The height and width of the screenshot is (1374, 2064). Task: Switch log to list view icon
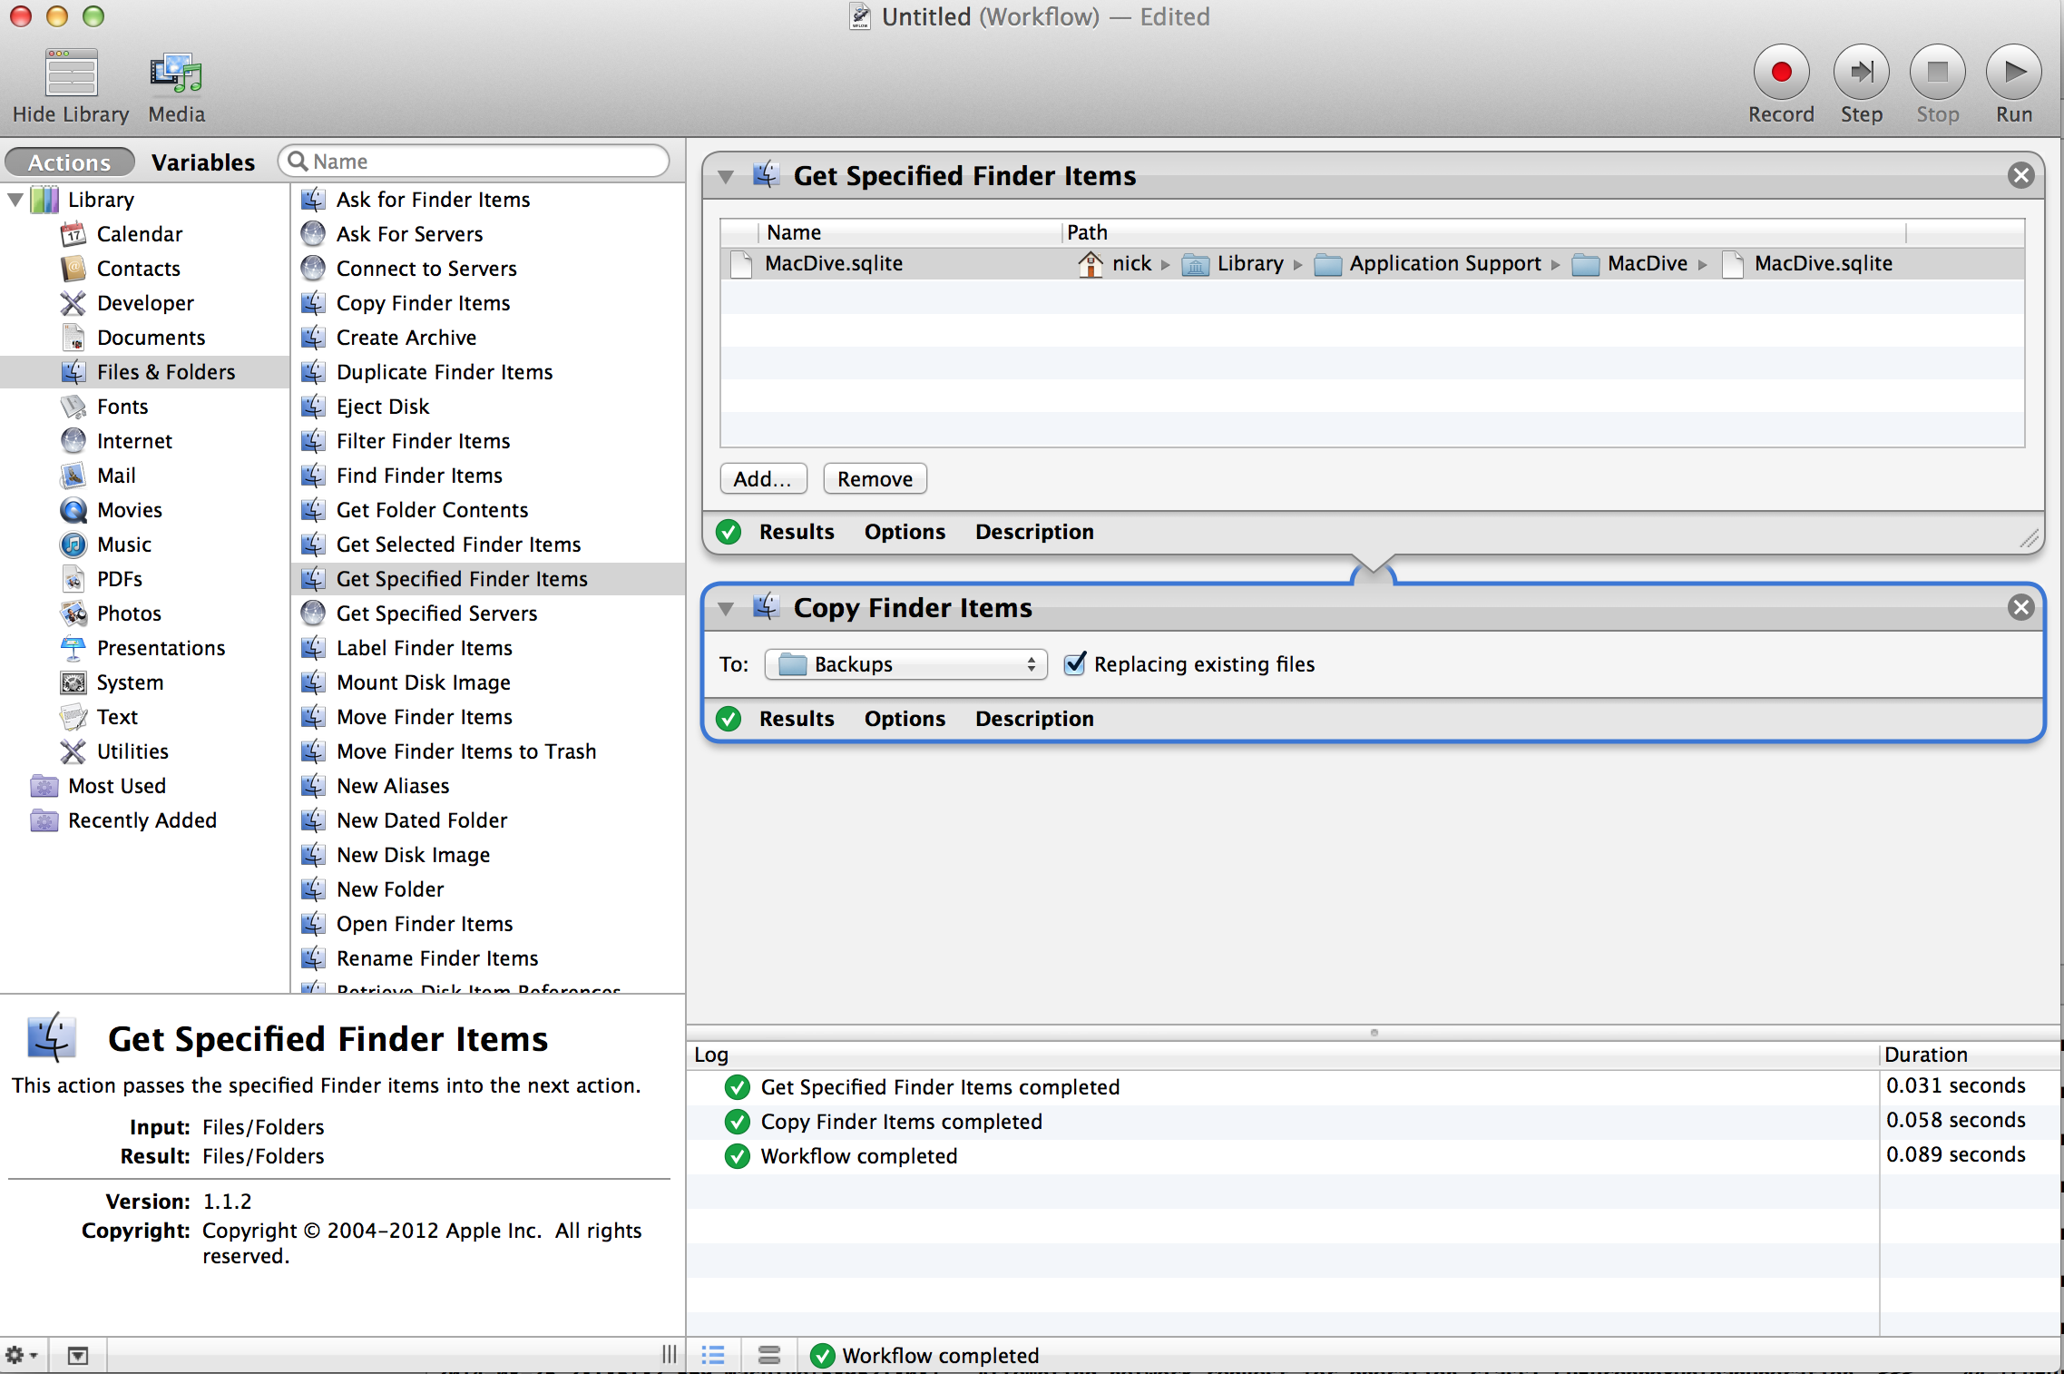point(713,1355)
